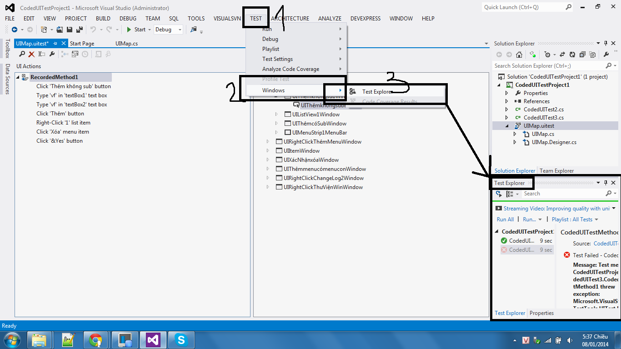
Task: Click the wrench Properties icon in Solution Explorer
Action: click(606, 55)
